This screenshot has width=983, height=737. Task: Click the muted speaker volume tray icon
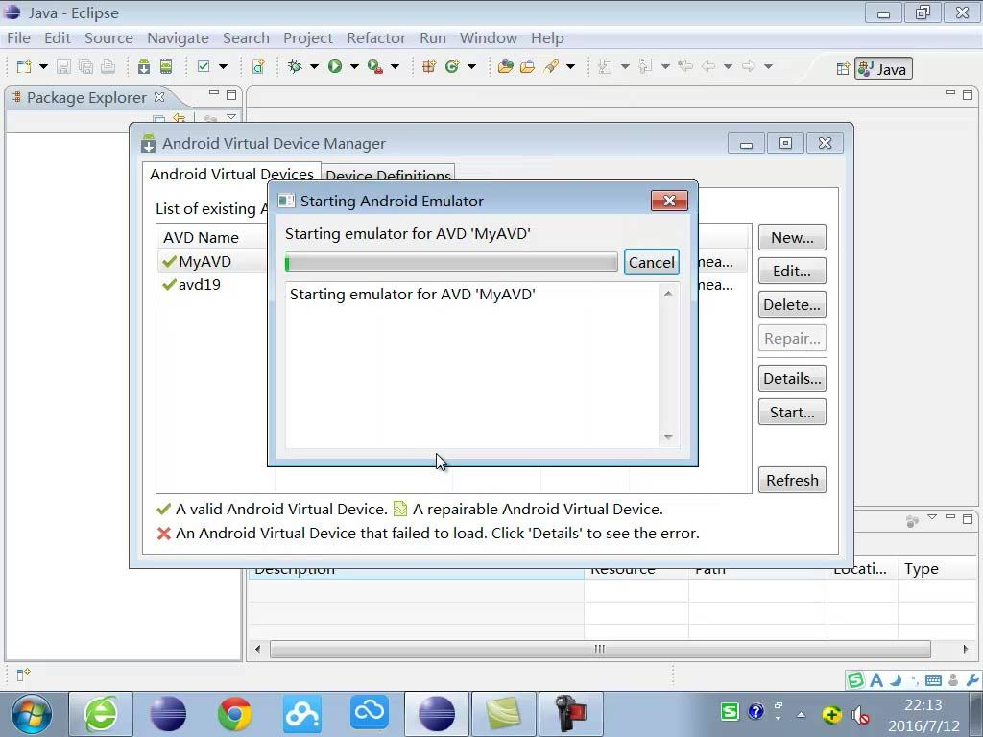pyautogui.click(x=860, y=714)
